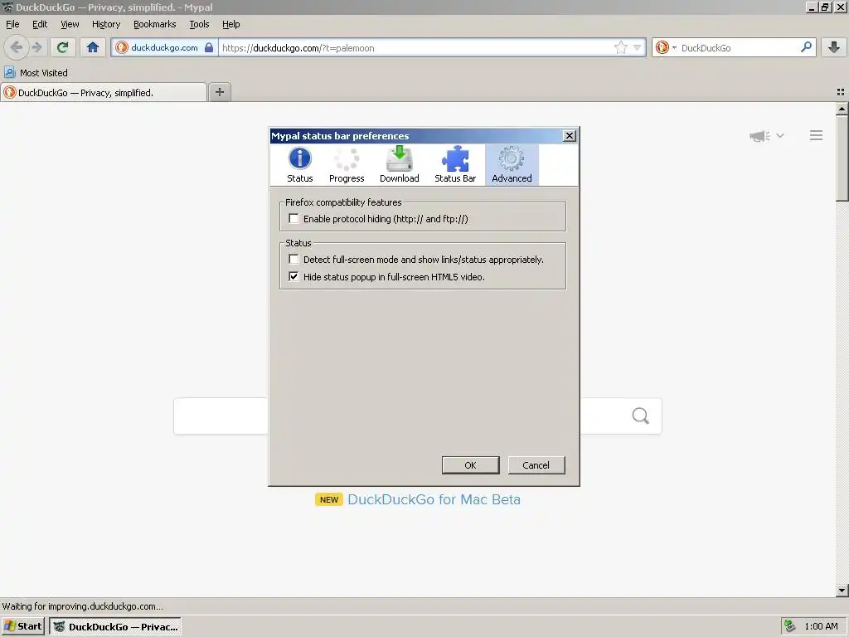Cancel the status bar preferences dialog
The image size is (849, 637).
(536, 464)
